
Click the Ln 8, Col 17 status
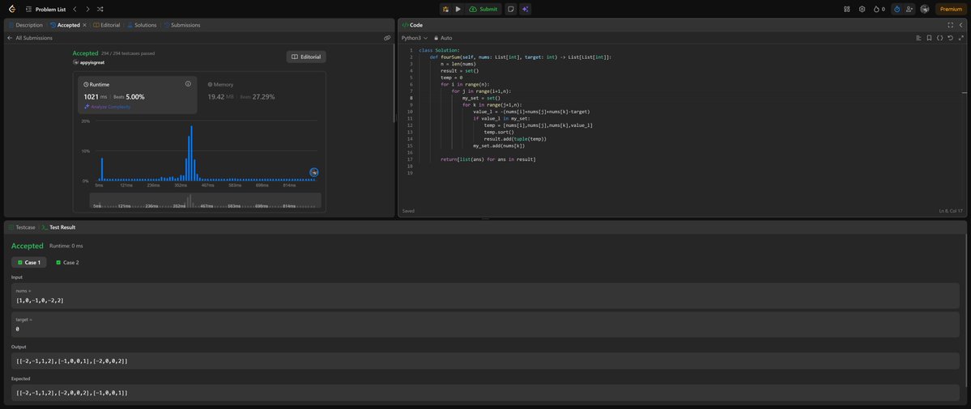pyautogui.click(x=951, y=211)
